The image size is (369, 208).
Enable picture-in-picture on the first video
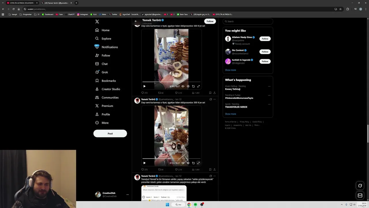193,86
